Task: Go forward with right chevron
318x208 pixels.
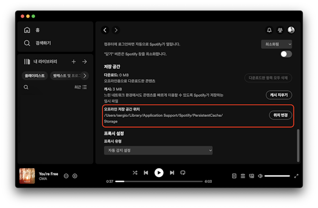Action: pos(116,30)
